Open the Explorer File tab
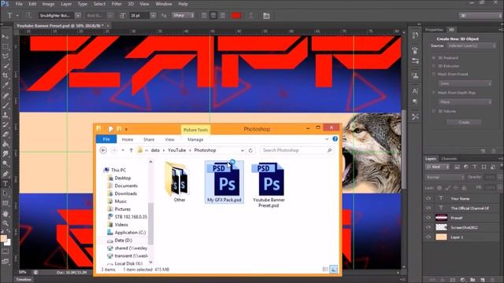 (106, 139)
